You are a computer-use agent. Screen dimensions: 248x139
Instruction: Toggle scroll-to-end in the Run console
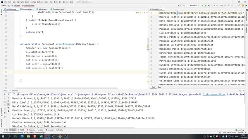9,104
